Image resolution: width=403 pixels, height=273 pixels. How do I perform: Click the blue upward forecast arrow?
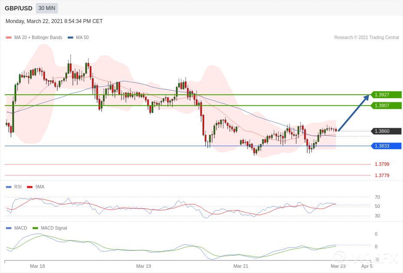pos(354,113)
